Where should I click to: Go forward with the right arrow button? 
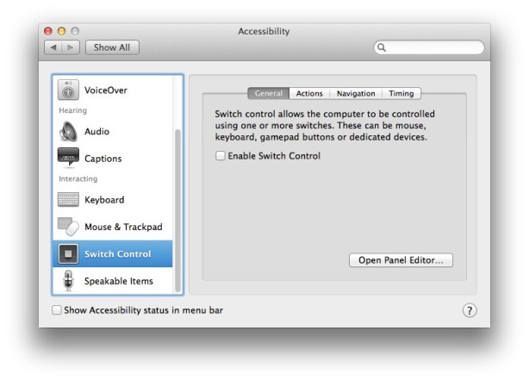click(71, 47)
